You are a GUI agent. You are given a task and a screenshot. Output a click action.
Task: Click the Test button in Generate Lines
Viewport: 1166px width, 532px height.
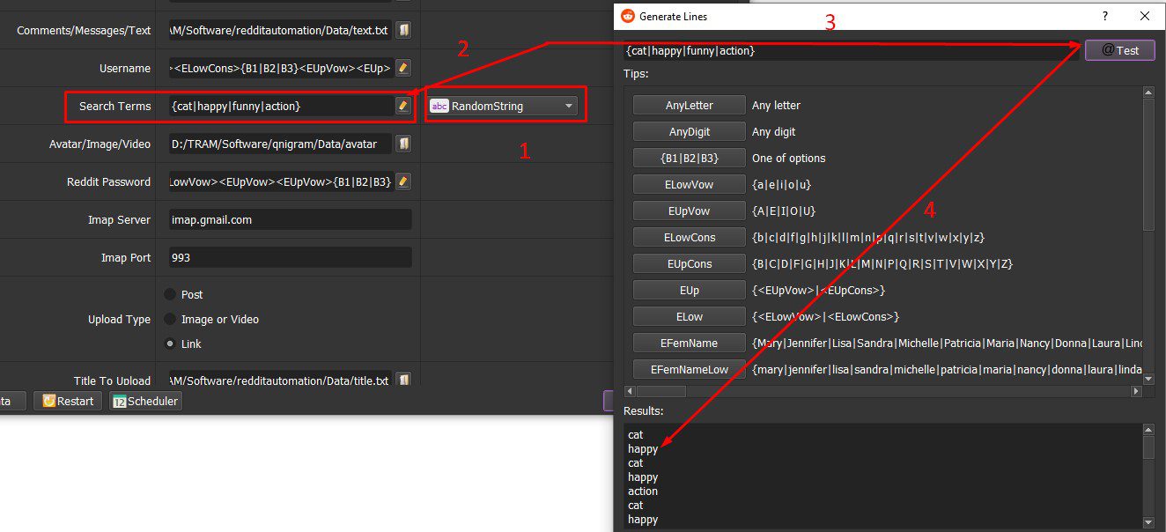[x=1120, y=50]
